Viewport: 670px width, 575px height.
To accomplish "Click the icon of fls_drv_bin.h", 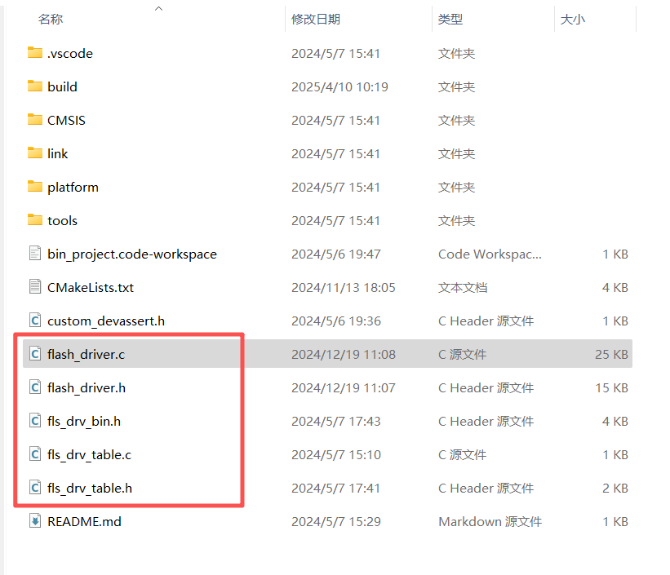I will pyautogui.click(x=33, y=421).
